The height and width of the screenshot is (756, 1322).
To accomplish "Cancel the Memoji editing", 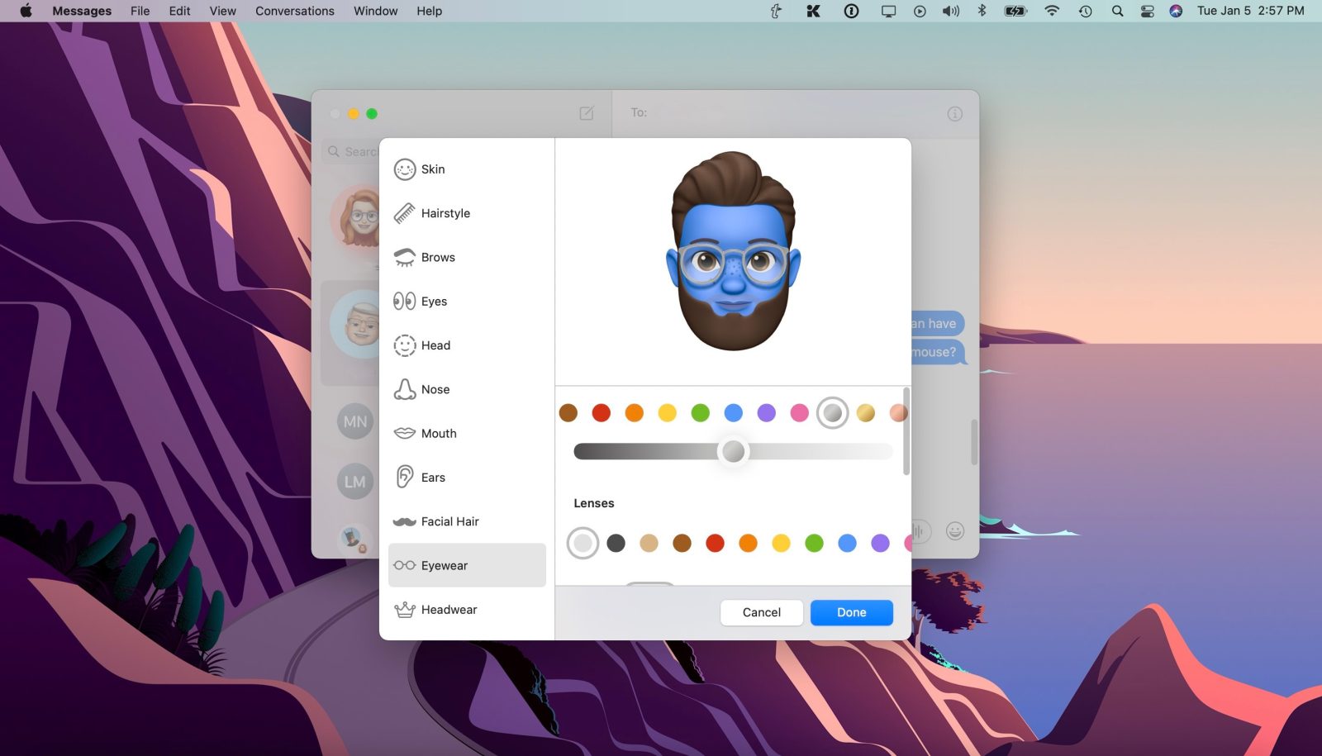I will (761, 612).
